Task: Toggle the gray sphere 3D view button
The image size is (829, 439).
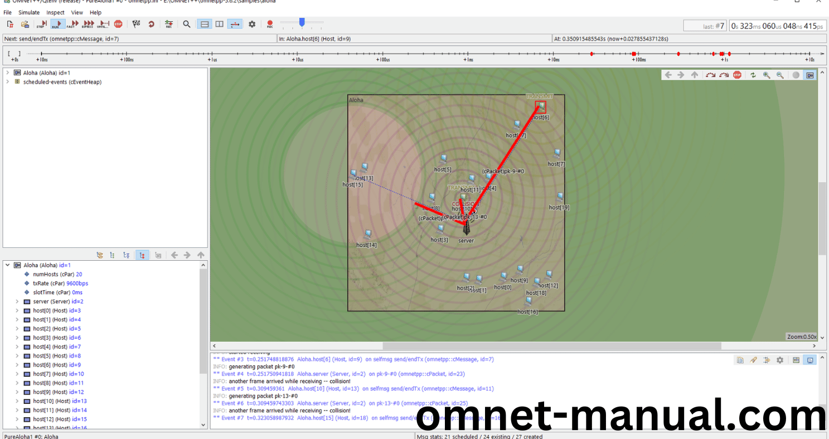Action: [x=796, y=75]
